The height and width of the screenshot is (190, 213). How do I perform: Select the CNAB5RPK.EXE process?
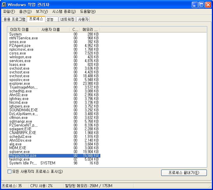coord(54,133)
